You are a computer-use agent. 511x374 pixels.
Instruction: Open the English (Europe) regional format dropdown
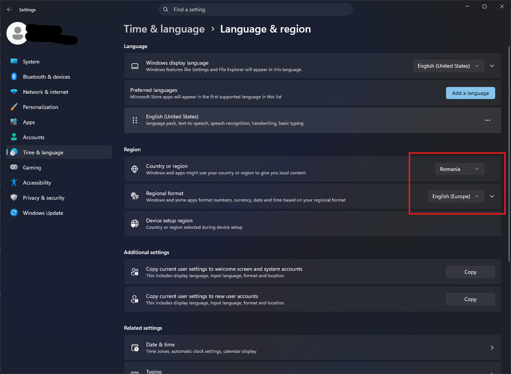[456, 196]
